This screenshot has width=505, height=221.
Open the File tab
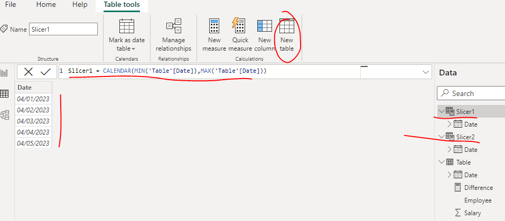[x=11, y=5]
